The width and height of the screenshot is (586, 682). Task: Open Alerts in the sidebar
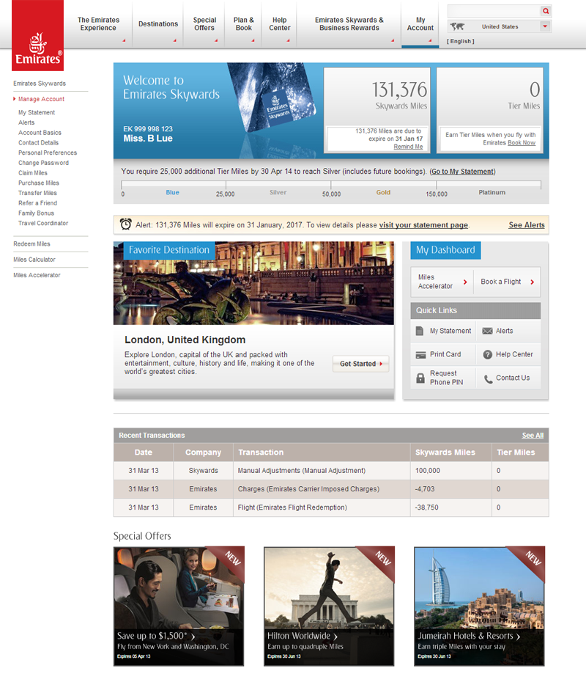pyautogui.click(x=26, y=122)
